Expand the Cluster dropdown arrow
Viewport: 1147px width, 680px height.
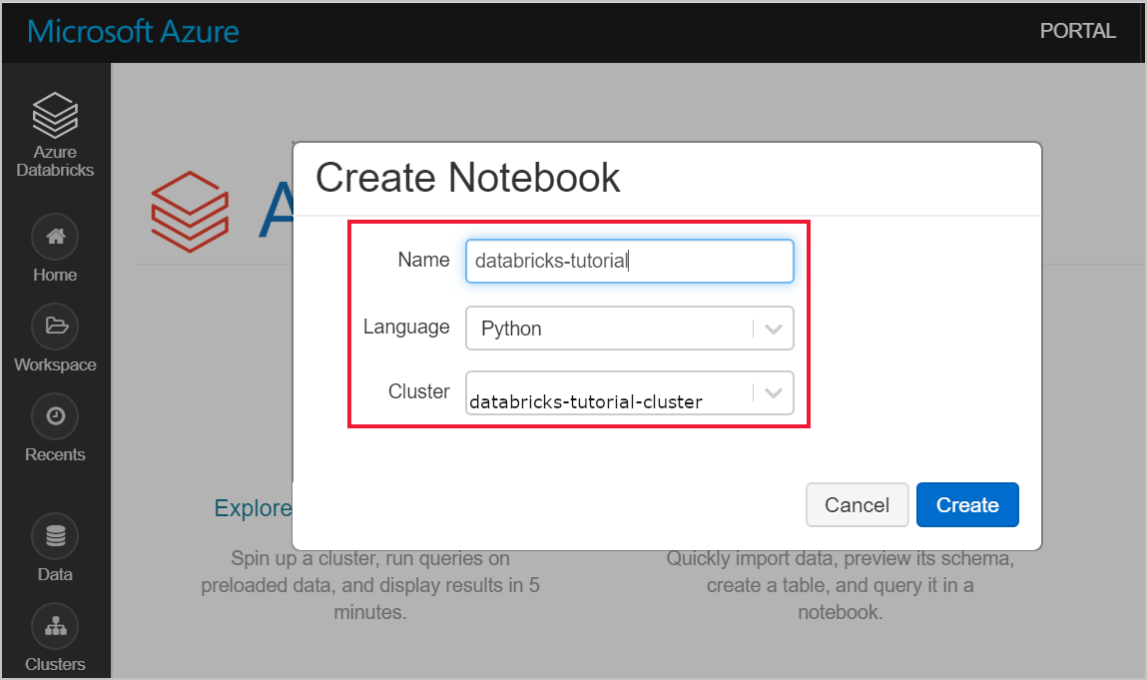pos(774,393)
